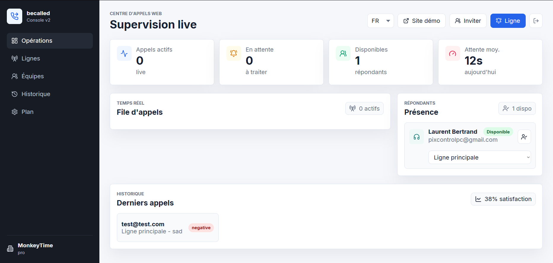Viewport: 553px width, 263px height.
Task: Click the Disponibles people icon
Action: tap(343, 53)
